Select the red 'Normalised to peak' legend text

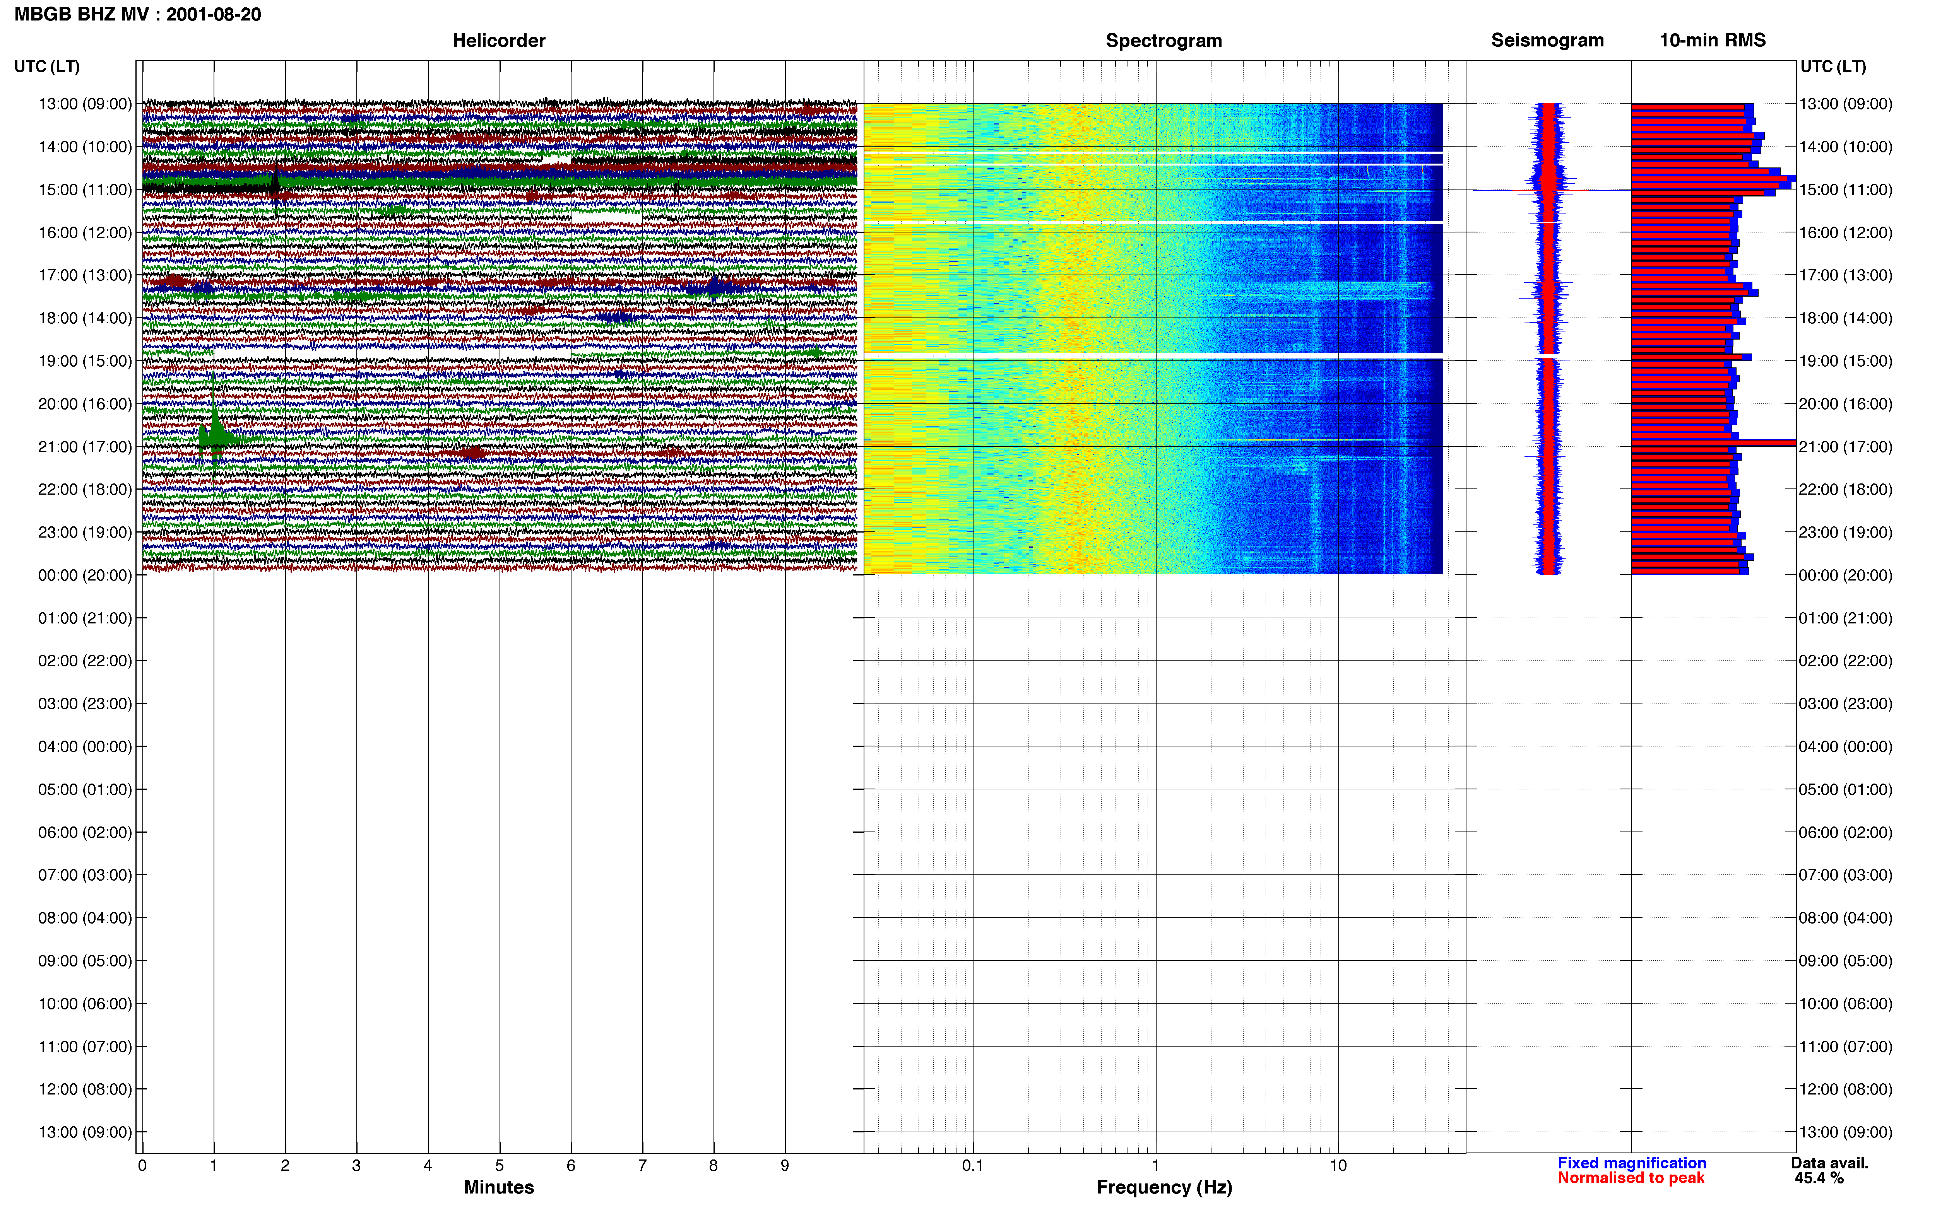click(x=1631, y=1178)
